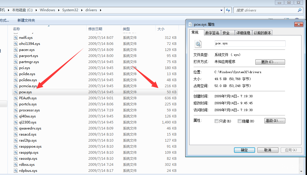Click the raspptp.sys file icon
307x175 pixels.
point(16,153)
